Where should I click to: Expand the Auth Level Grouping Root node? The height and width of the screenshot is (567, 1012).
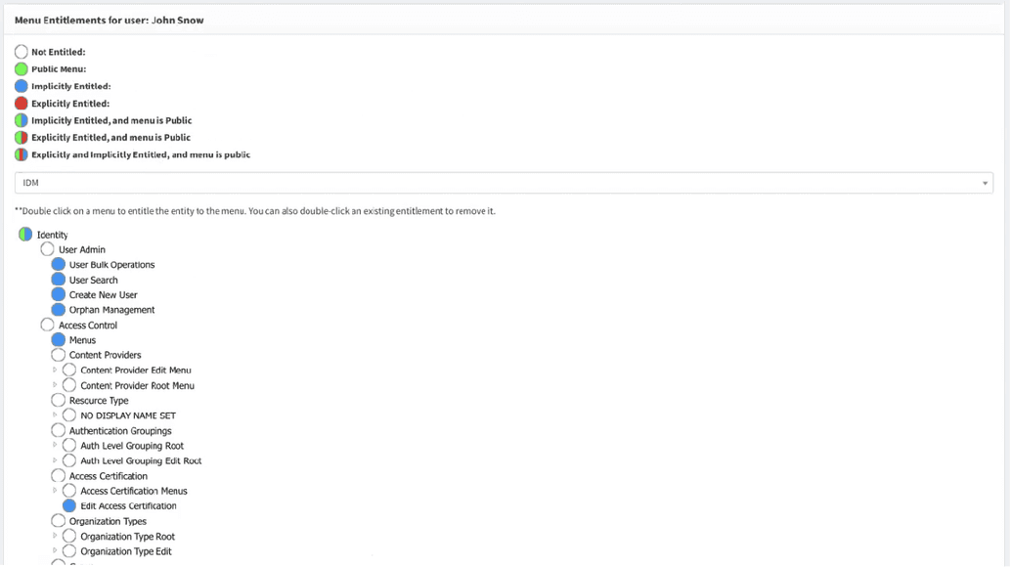56,445
